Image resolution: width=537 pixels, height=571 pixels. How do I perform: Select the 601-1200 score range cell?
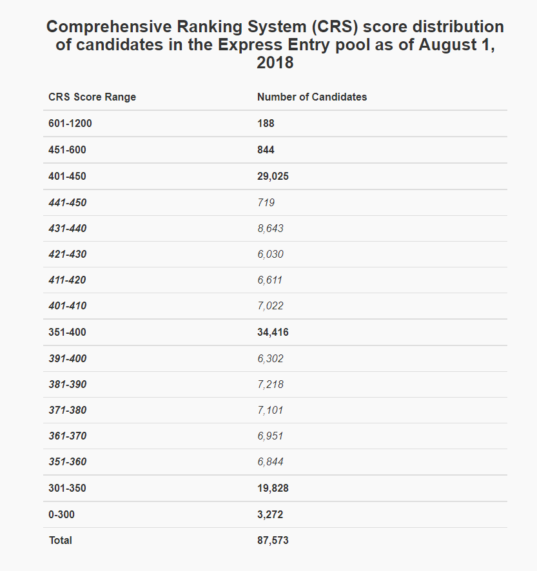(70, 124)
